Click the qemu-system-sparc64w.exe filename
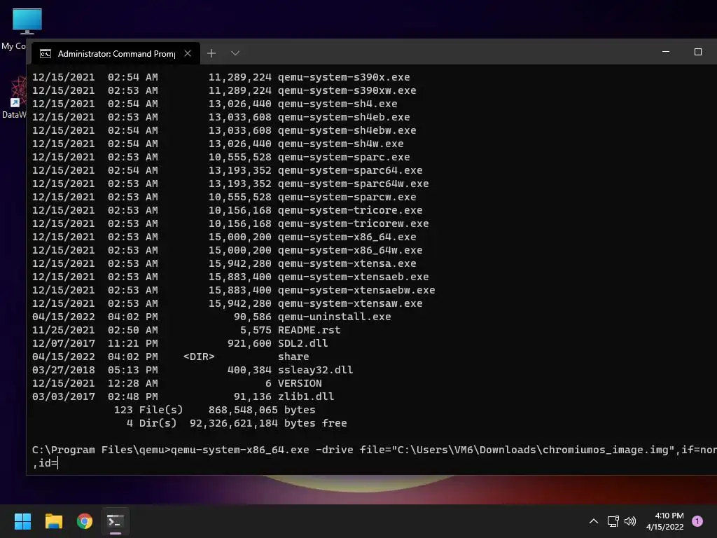 [x=353, y=184]
